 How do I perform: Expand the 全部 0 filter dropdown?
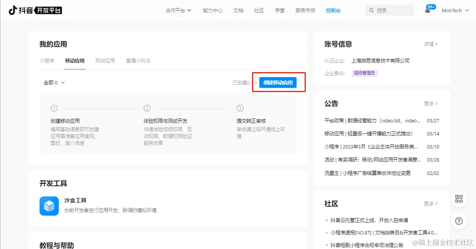(54, 82)
